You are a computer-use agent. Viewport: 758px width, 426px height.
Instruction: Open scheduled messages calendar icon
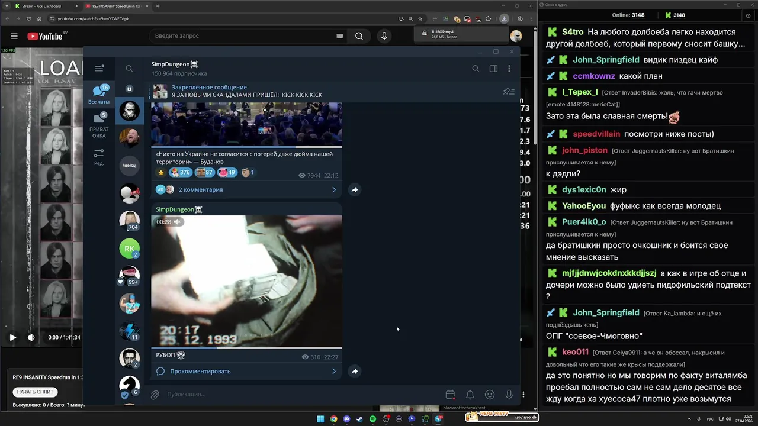tap(450, 395)
